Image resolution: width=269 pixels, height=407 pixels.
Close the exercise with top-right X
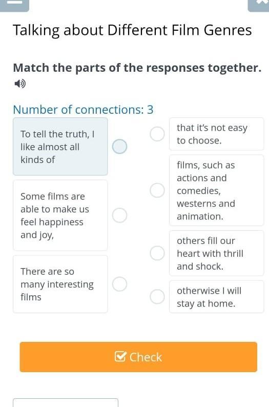(x=259, y=5)
